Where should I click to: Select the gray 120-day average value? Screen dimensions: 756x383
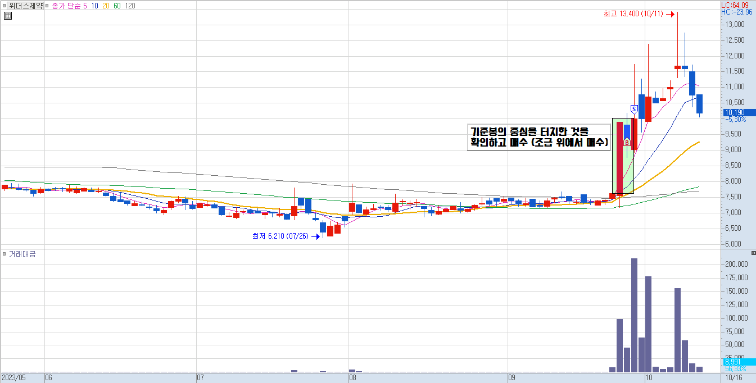pyautogui.click(x=130, y=6)
